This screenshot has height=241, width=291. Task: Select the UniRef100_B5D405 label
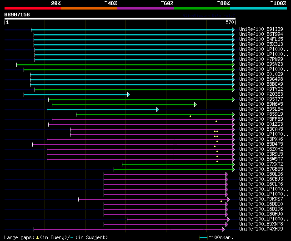point(261,144)
